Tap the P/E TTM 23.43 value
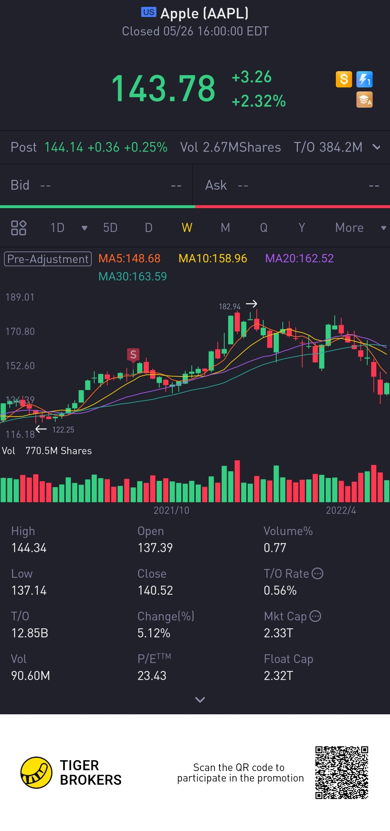 [x=152, y=676]
